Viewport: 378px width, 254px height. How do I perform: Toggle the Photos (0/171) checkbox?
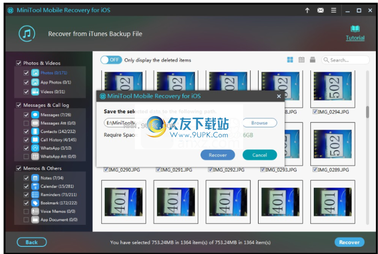pos(26,73)
